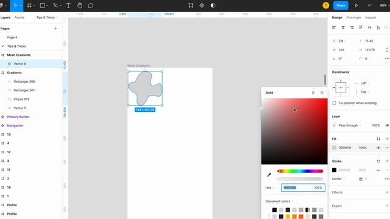Pick color with the eyedropper tool
390x219 pixels.
click(x=269, y=175)
